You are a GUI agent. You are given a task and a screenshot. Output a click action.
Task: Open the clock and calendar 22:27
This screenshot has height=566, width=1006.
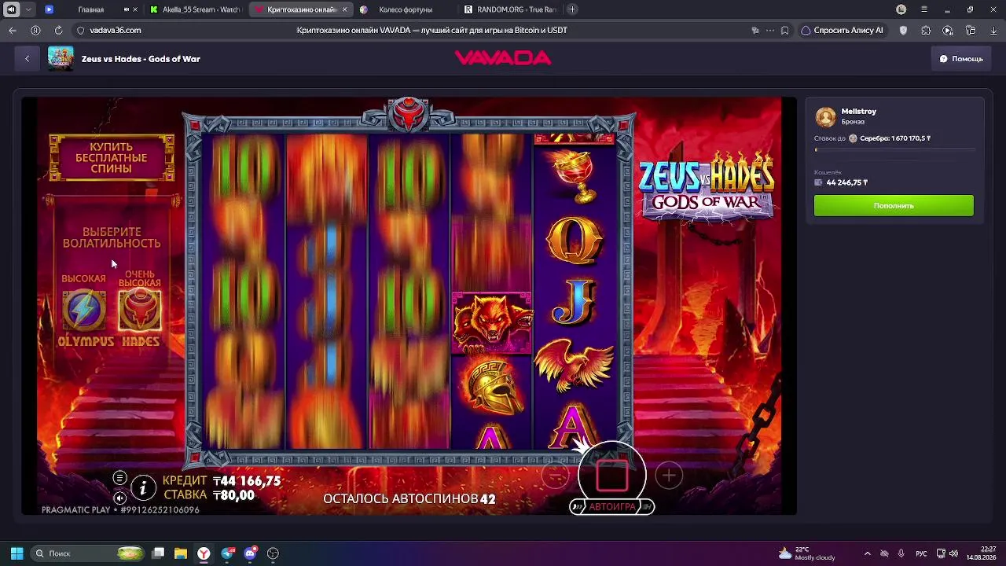point(982,553)
